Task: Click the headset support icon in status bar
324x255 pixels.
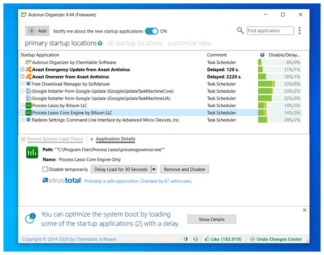Action: (x=196, y=239)
